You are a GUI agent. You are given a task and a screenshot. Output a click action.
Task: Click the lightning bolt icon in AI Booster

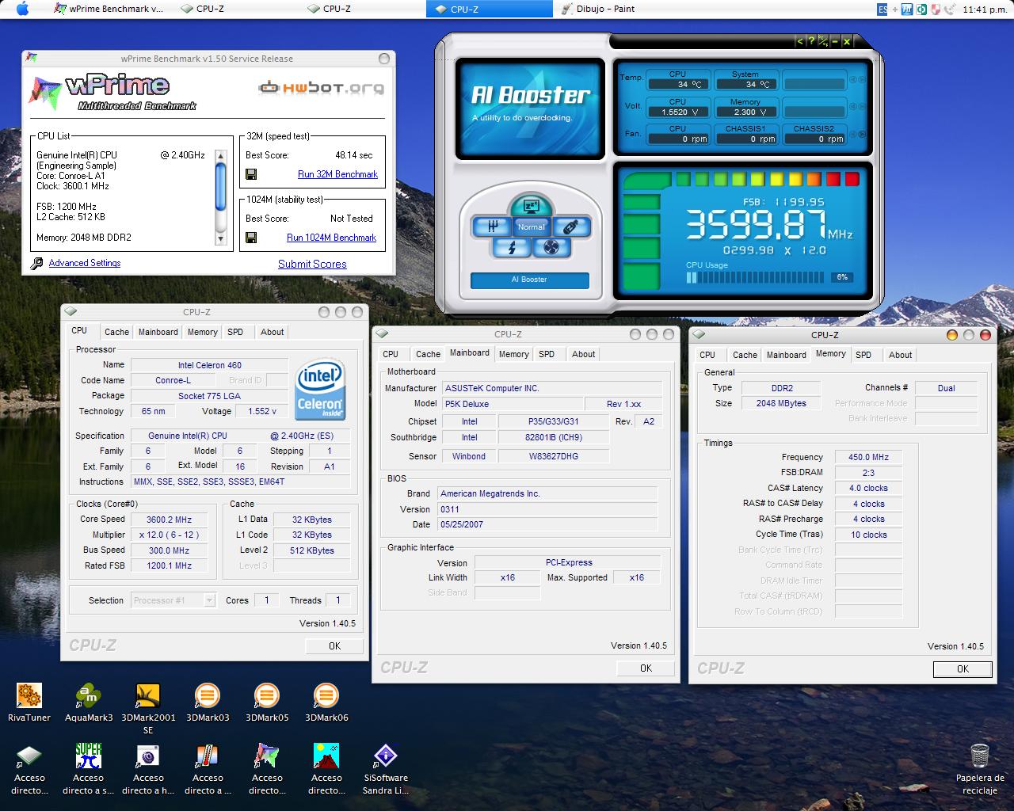[511, 248]
